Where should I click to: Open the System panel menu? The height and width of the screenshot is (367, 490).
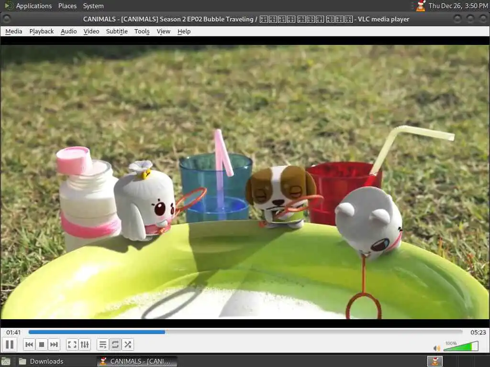coord(93,6)
